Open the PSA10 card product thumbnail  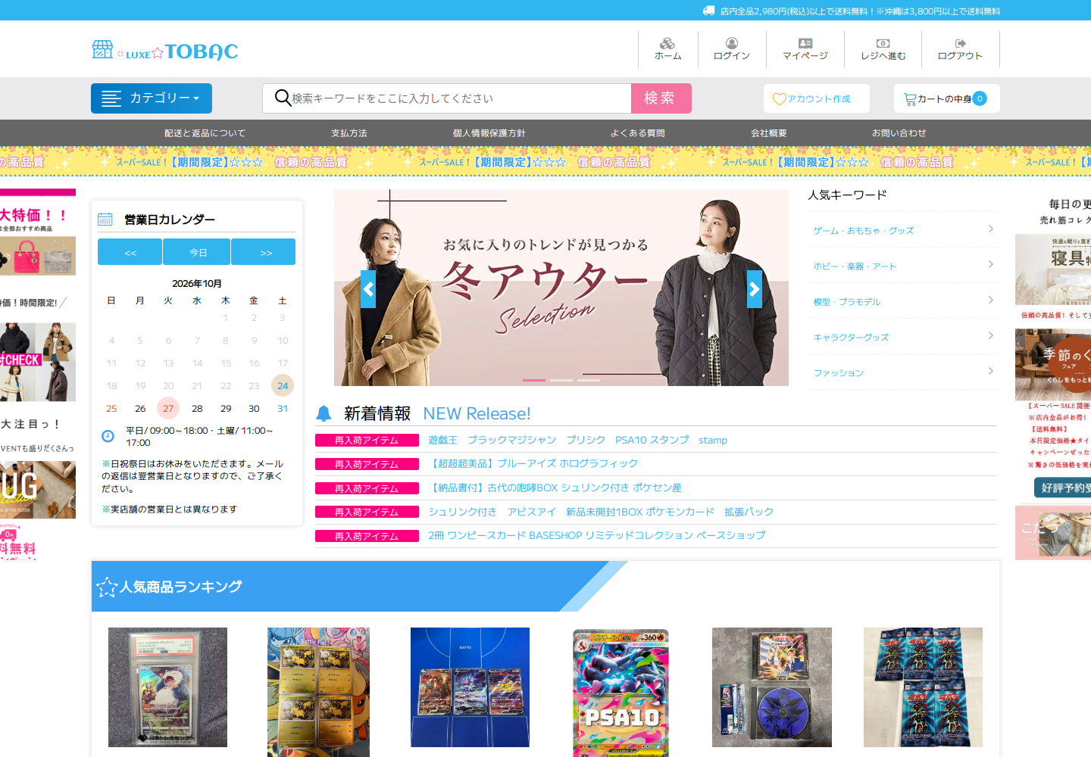click(x=621, y=692)
